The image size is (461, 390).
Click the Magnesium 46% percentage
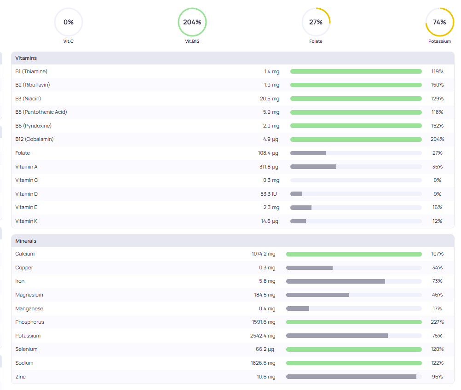437,295
